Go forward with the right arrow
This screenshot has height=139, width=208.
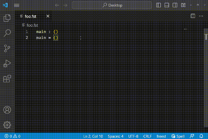[65, 5]
